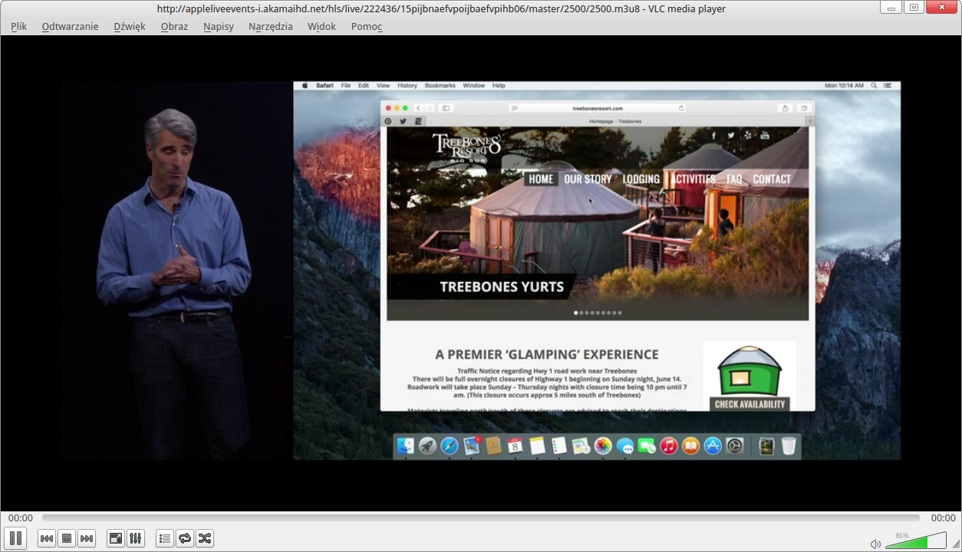Click the Bookmarks menu in Safari menubar
Screen dimensions: 962x552
(x=440, y=86)
